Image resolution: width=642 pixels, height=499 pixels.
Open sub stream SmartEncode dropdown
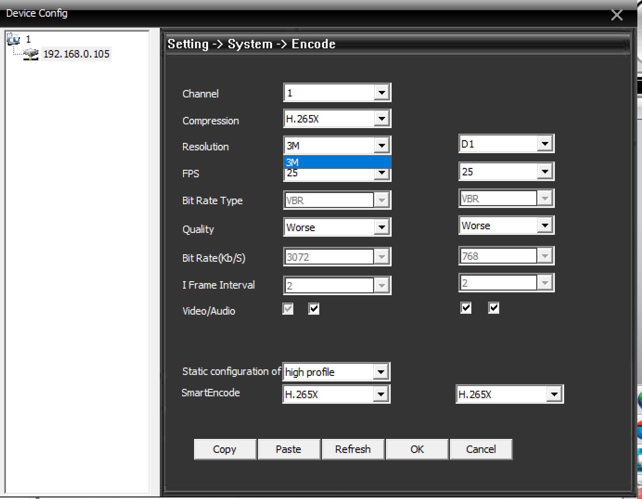coord(554,394)
